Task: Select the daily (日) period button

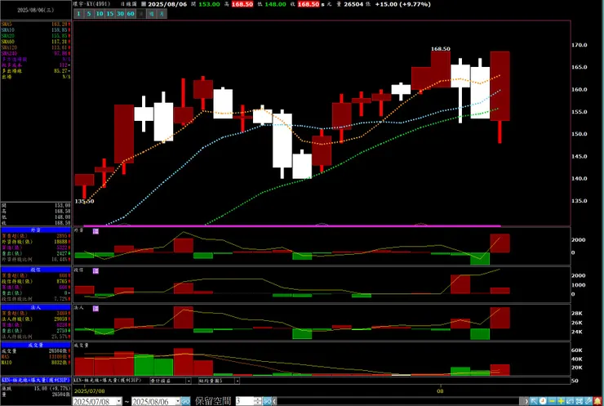Action: 141,14
